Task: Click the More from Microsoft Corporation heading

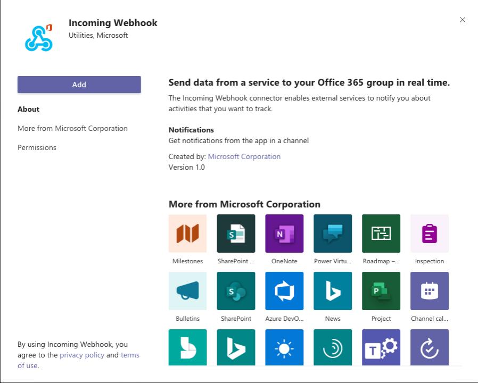Action: tap(244, 204)
